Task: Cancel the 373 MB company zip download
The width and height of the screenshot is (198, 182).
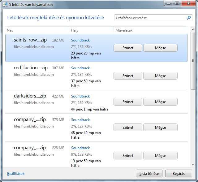Action: tap(160, 128)
